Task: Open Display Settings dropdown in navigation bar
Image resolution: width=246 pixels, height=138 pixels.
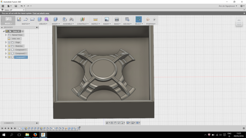Action: point(128,123)
